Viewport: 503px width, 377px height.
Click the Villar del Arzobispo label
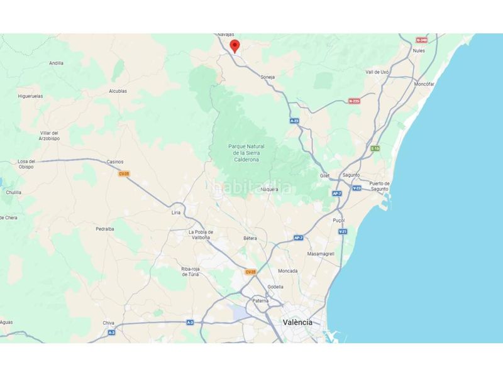(49, 136)
